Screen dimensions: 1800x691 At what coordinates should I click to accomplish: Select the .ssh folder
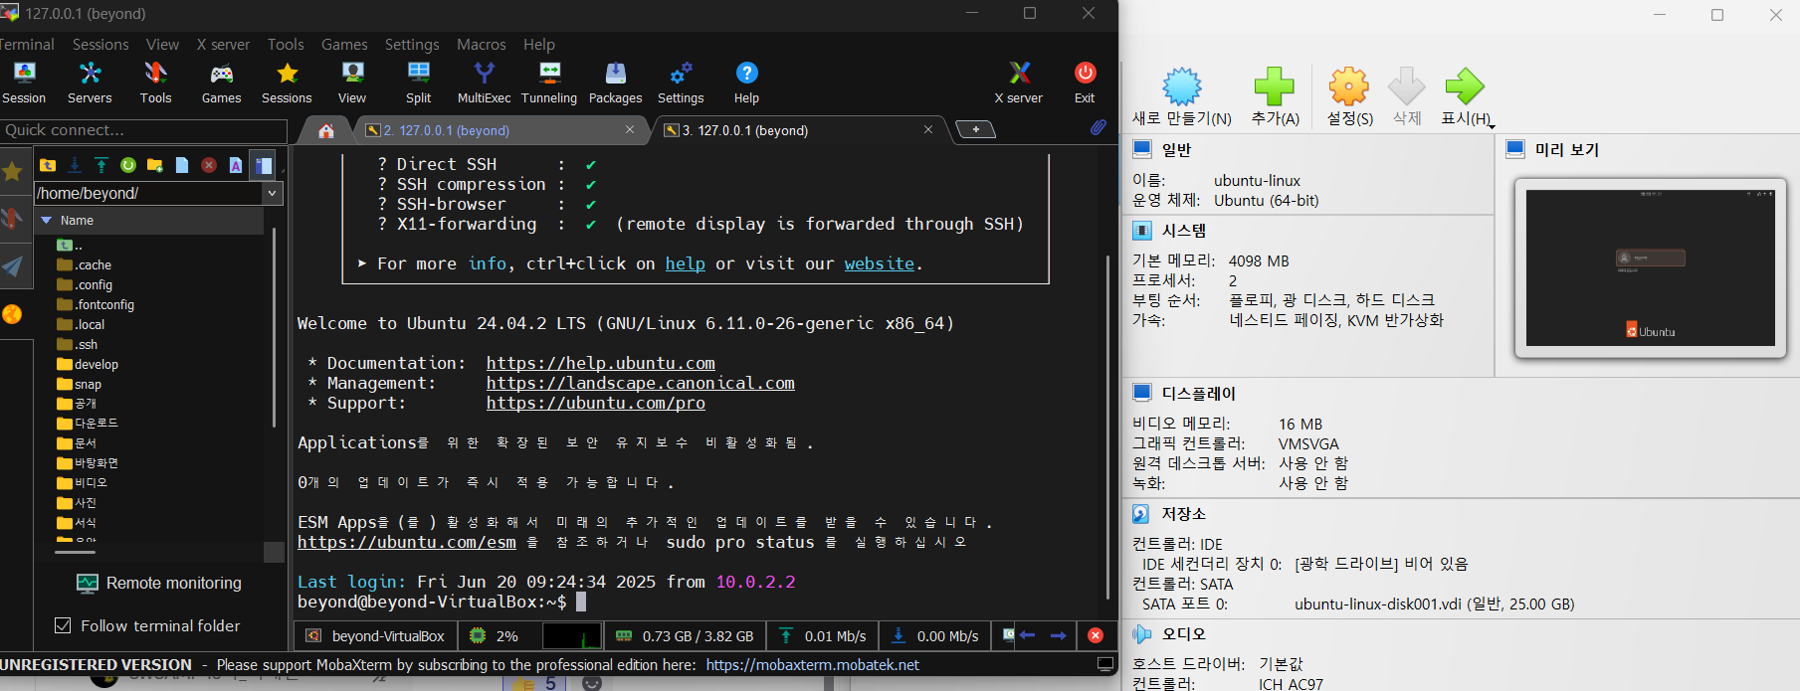point(78,344)
